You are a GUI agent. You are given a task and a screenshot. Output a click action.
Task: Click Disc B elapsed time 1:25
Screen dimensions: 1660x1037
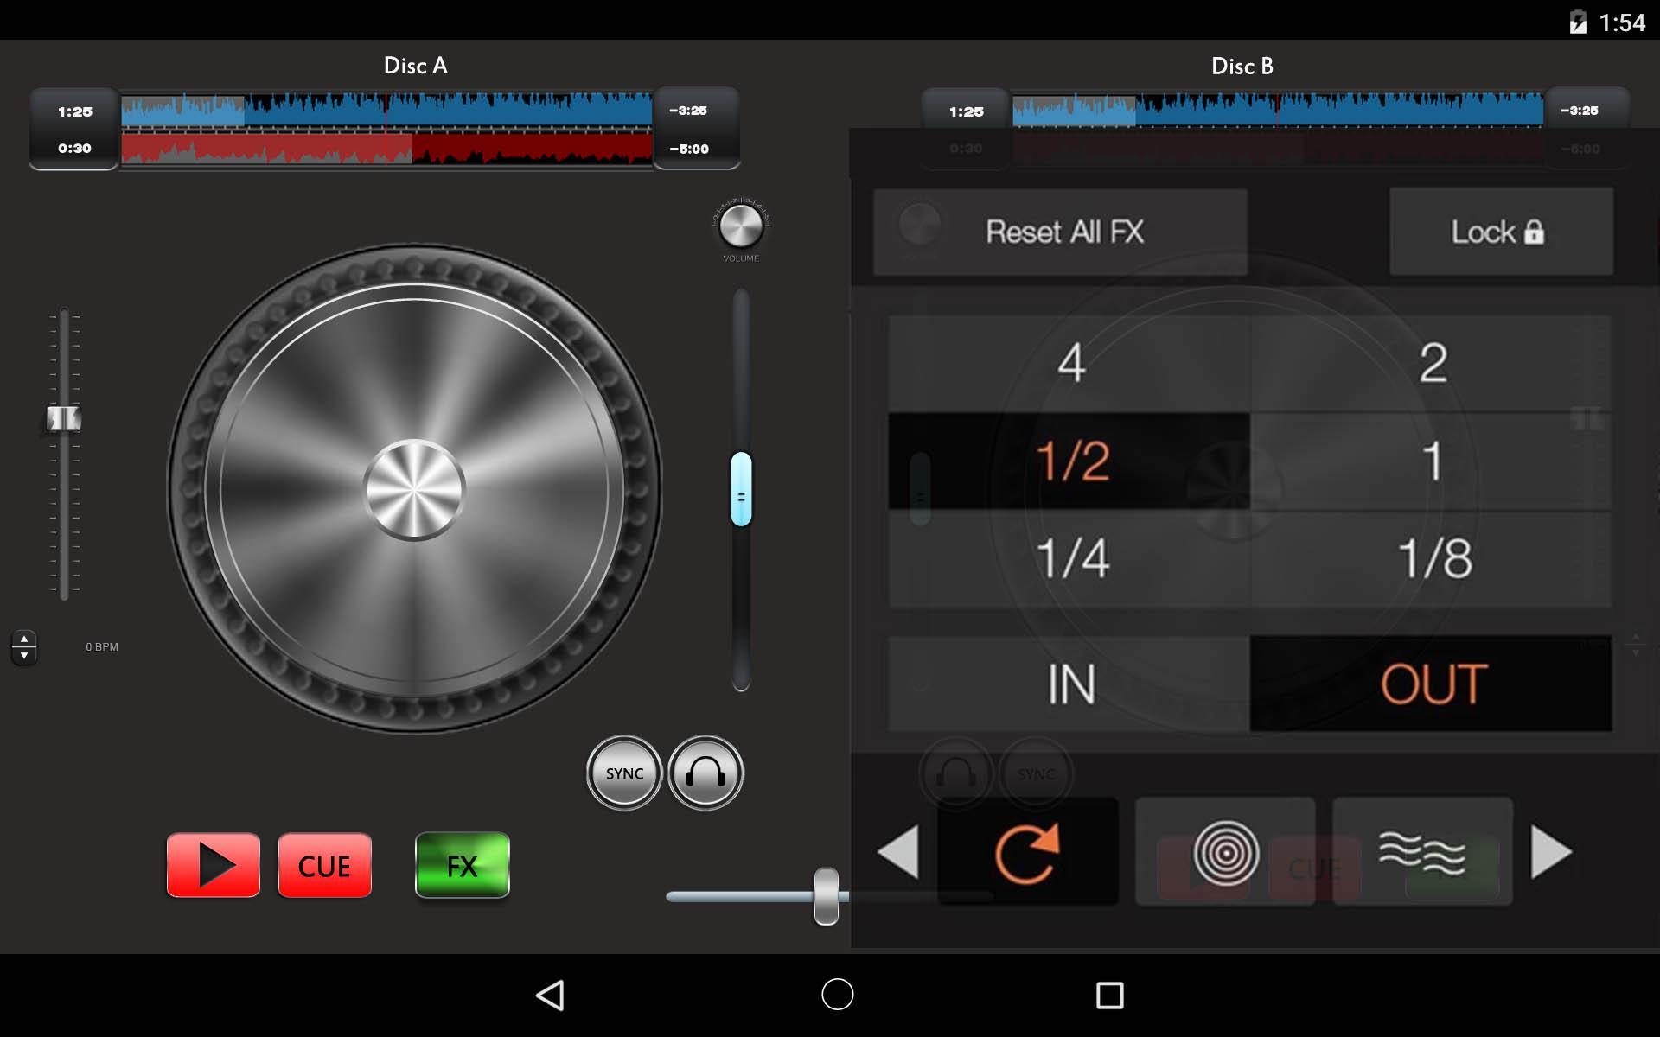click(967, 111)
